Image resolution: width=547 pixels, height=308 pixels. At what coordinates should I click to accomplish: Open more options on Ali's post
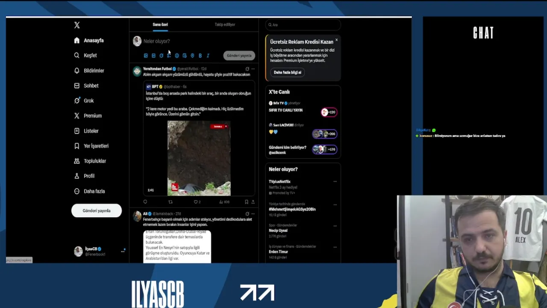[253, 213]
